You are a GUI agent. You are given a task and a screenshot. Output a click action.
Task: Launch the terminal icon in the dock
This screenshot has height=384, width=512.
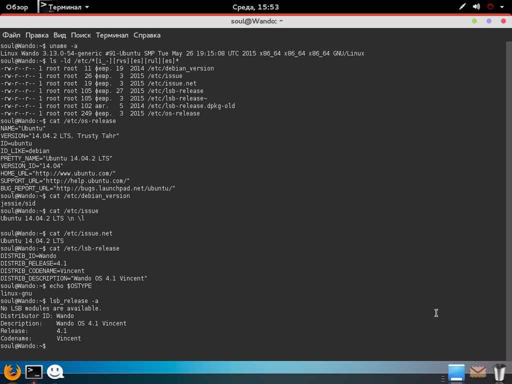(34, 372)
